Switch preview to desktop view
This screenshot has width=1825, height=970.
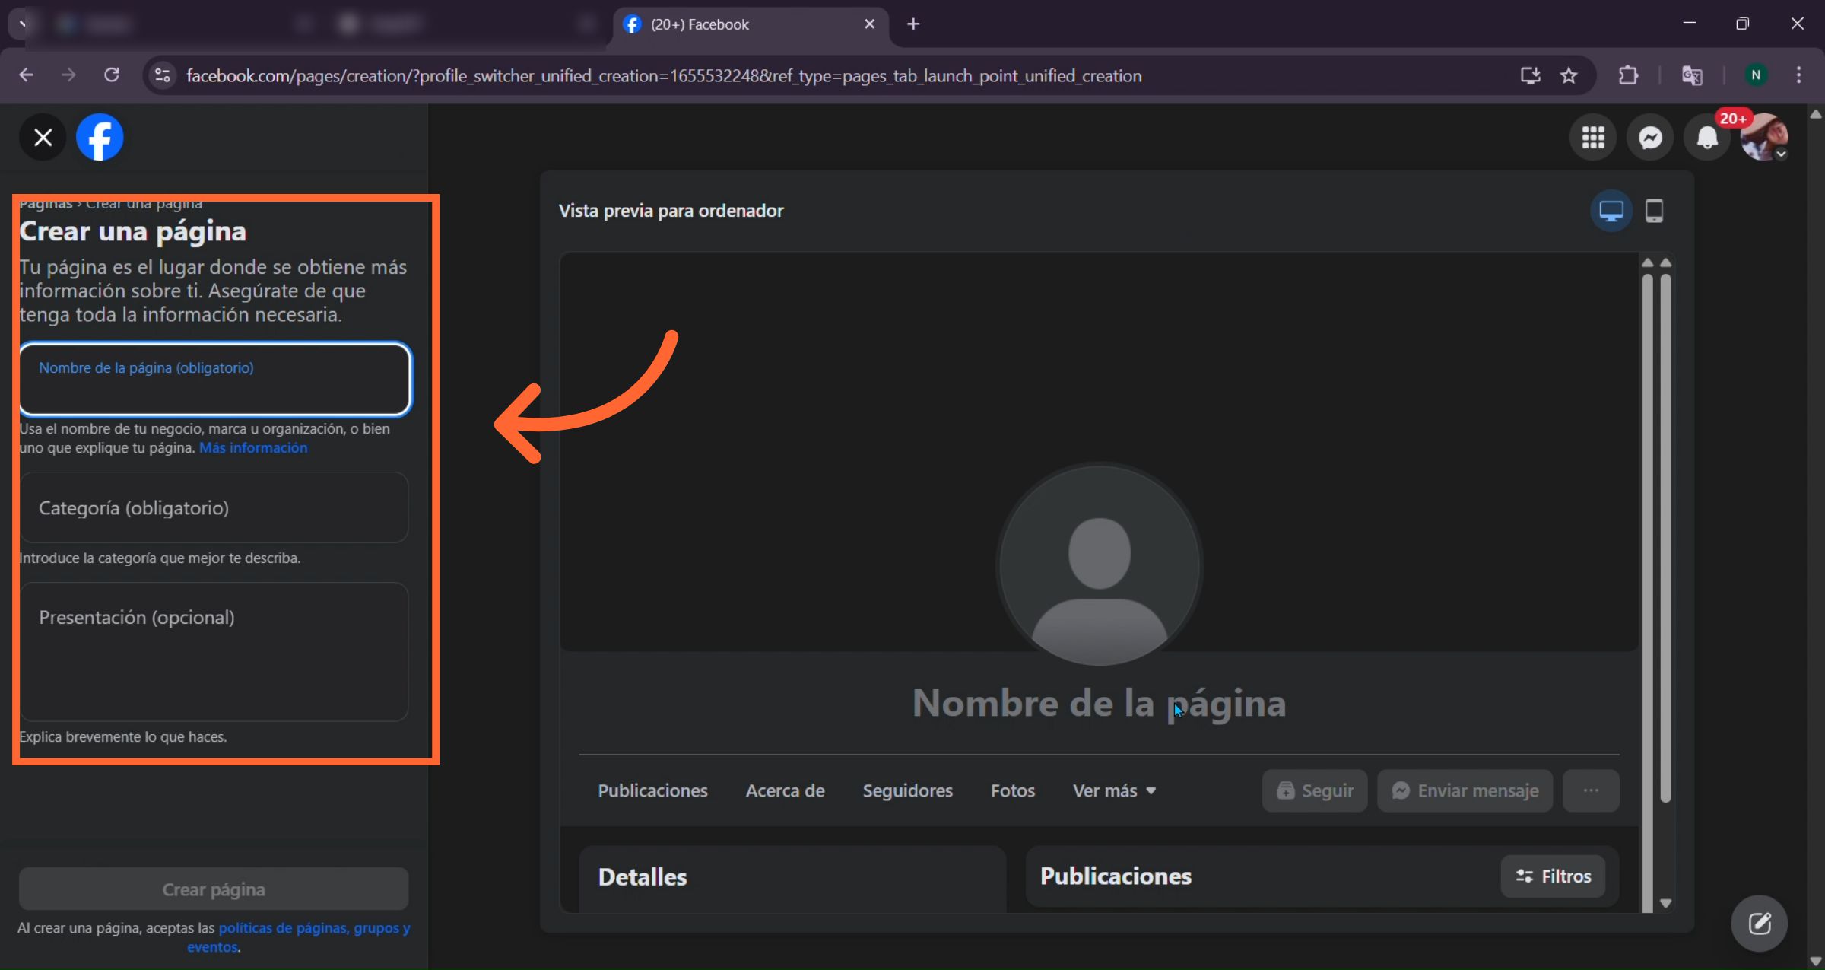1611,211
